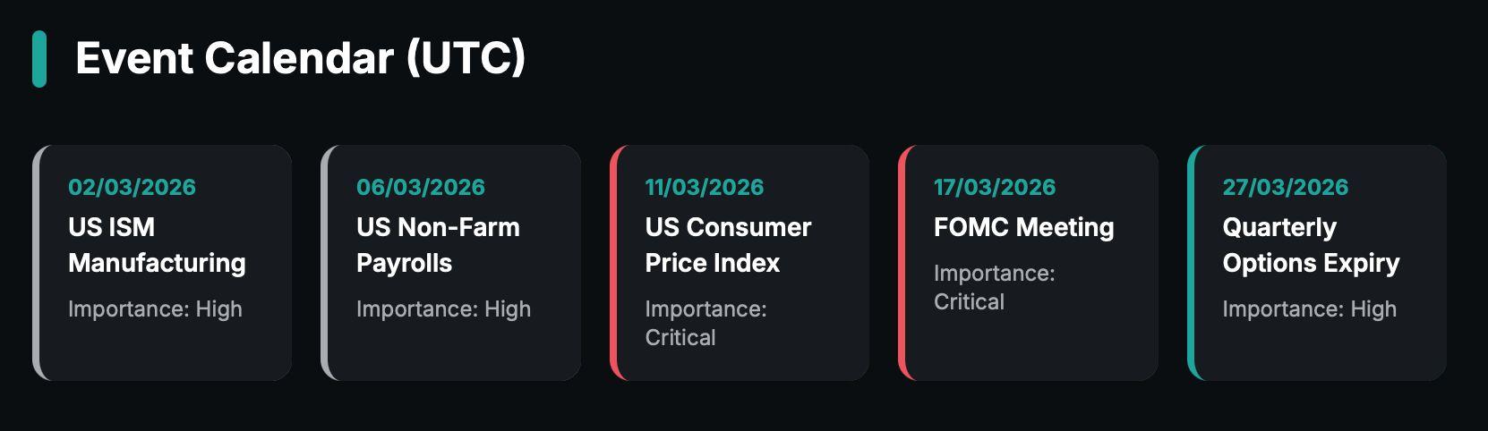This screenshot has height=431, width=1488.
Task: Select the 27/03/2026 date label
Action: coord(1285,187)
